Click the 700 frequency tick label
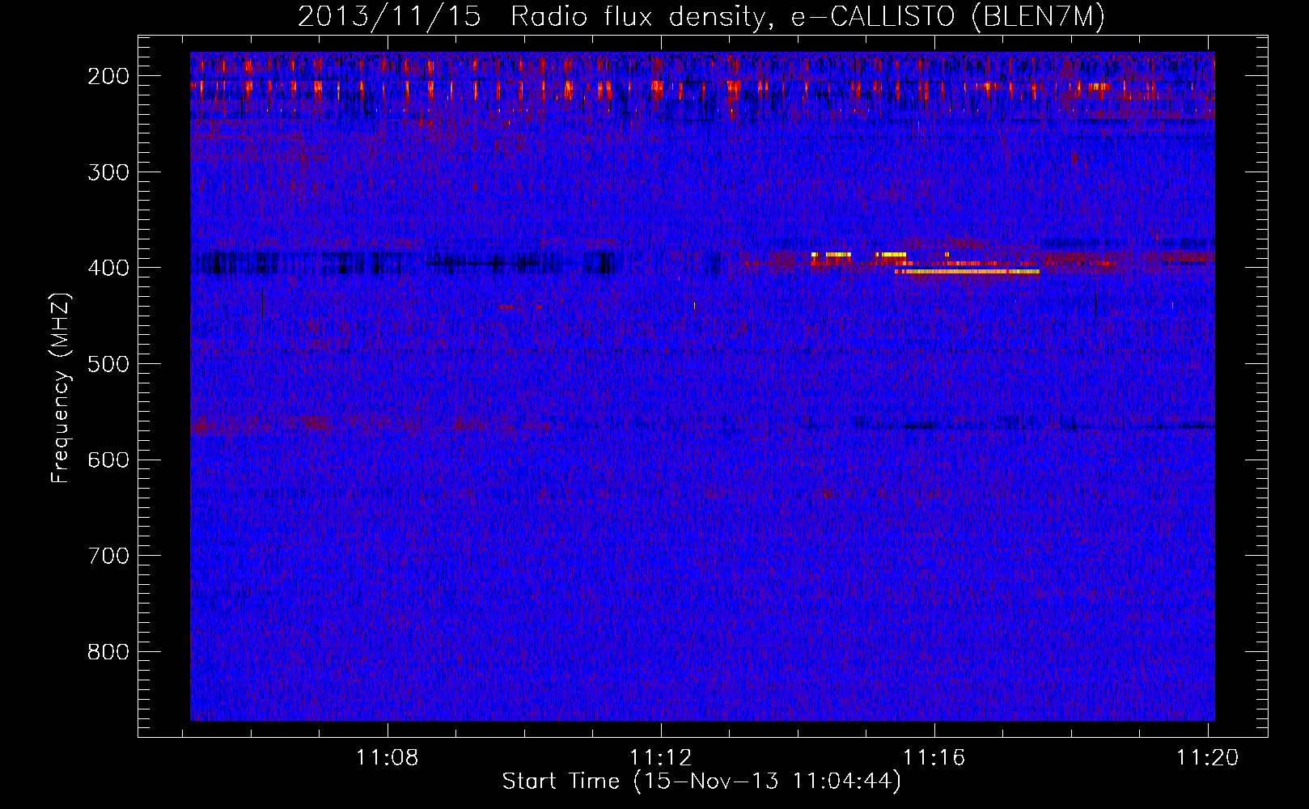 pos(108,556)
